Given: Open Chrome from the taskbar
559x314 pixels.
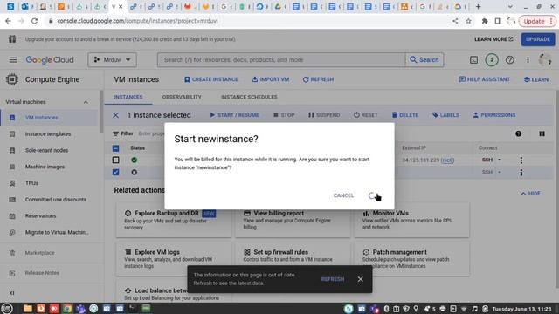Looking at the screenshot, I should (x=67, y=308).
